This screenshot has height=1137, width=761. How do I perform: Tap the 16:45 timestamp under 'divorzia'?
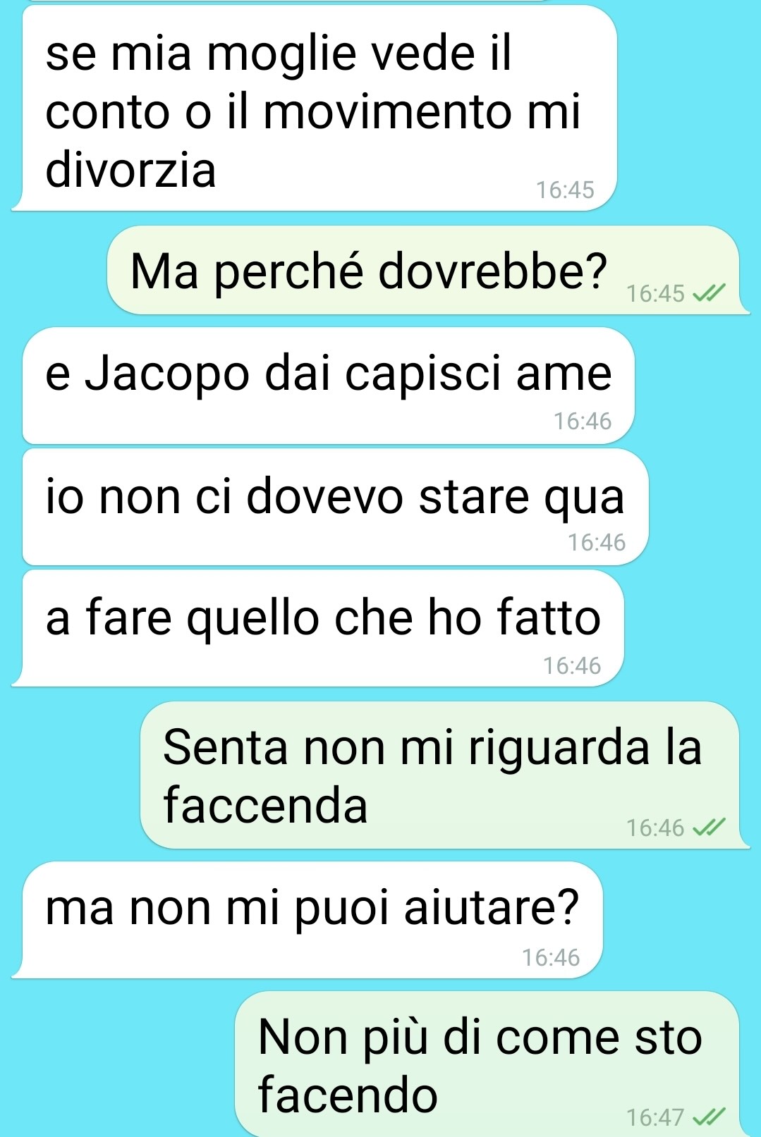coord(565,190)
